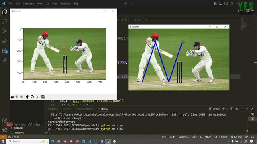
Task: Maximize the panel with the chevron up
Action: tap(247, 109)
